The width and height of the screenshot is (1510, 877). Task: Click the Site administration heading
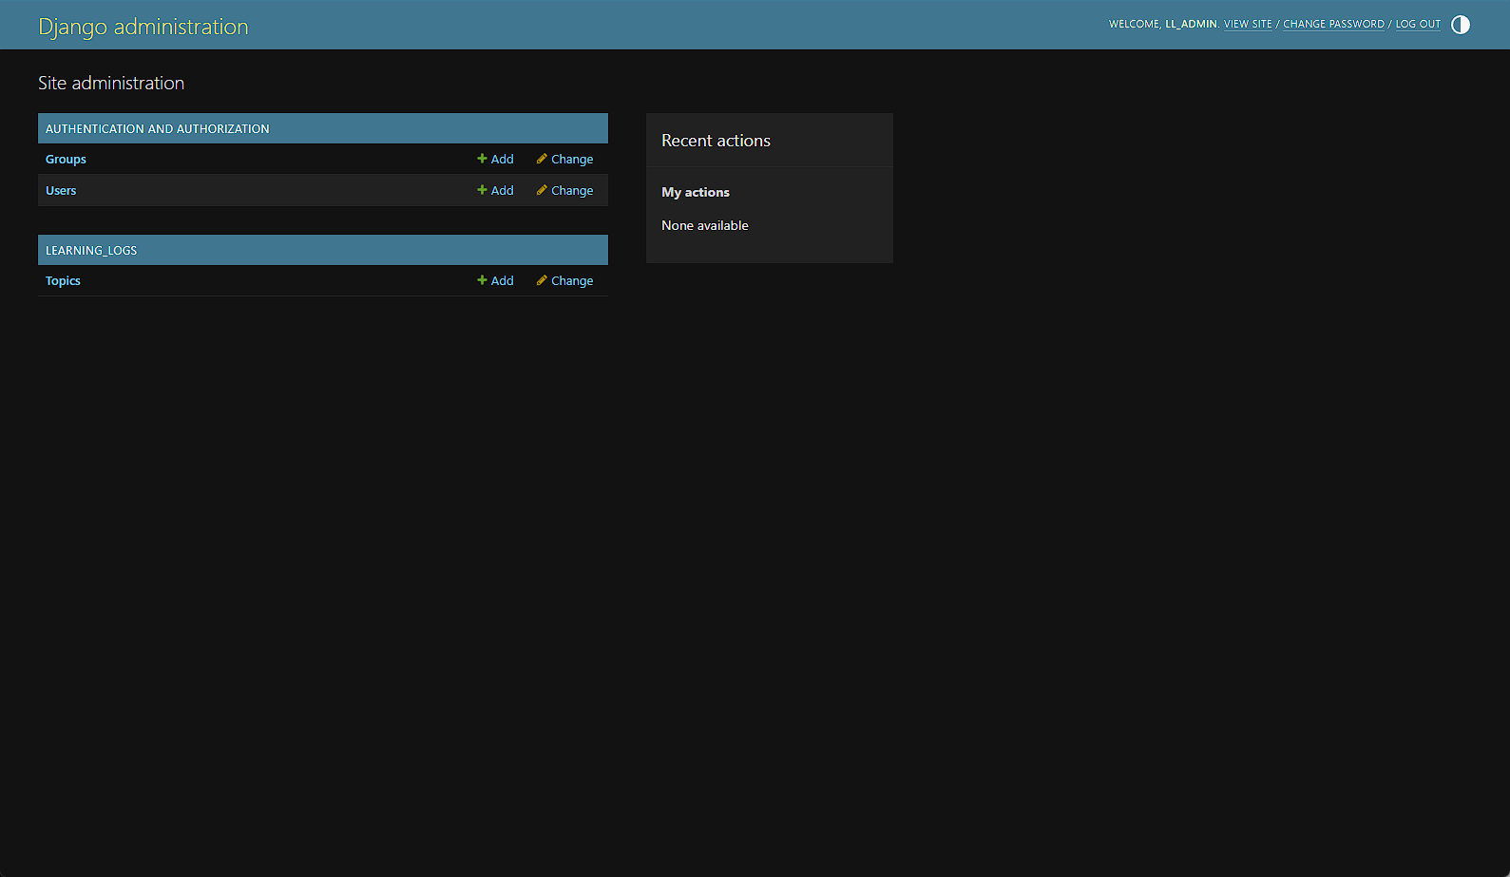click(111, 83)
